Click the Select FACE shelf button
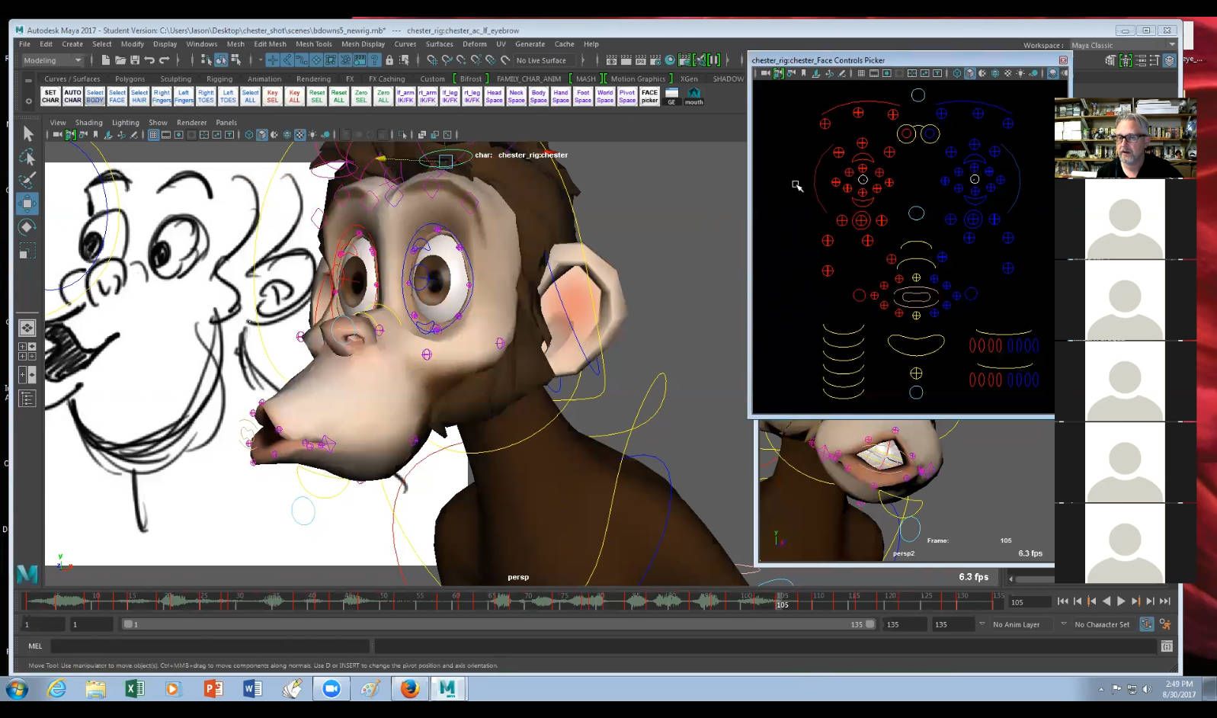This screenshot has height=718, width=1217. (117, 96)
